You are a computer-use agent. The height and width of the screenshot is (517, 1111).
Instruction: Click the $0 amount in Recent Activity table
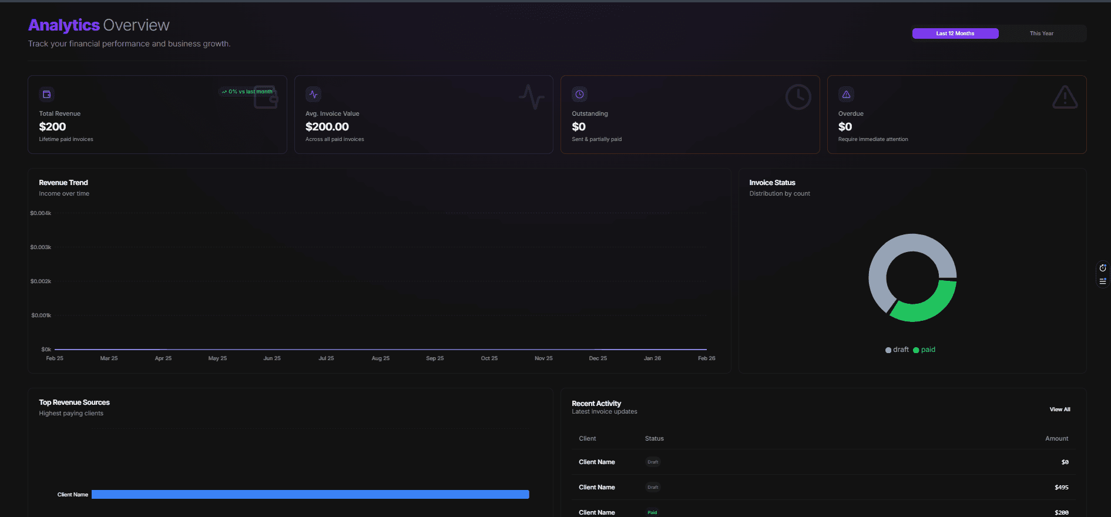[1065, 462]
